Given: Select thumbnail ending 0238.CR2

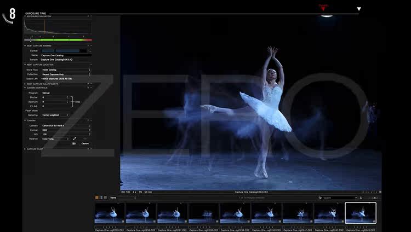Looking at the screenshot, I should pos(204,213).
